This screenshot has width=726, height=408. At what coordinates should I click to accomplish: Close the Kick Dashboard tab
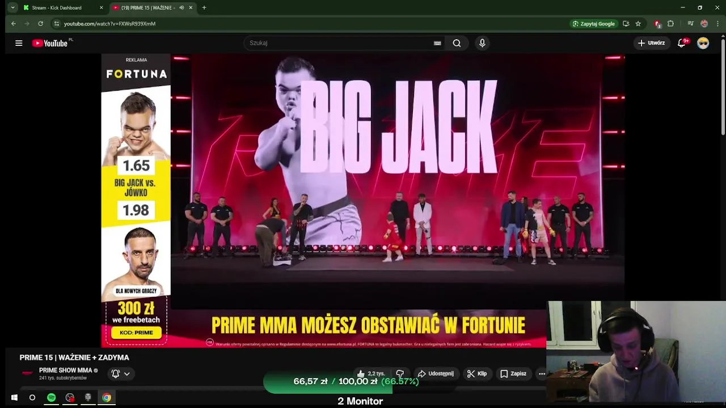click(101, 8)
